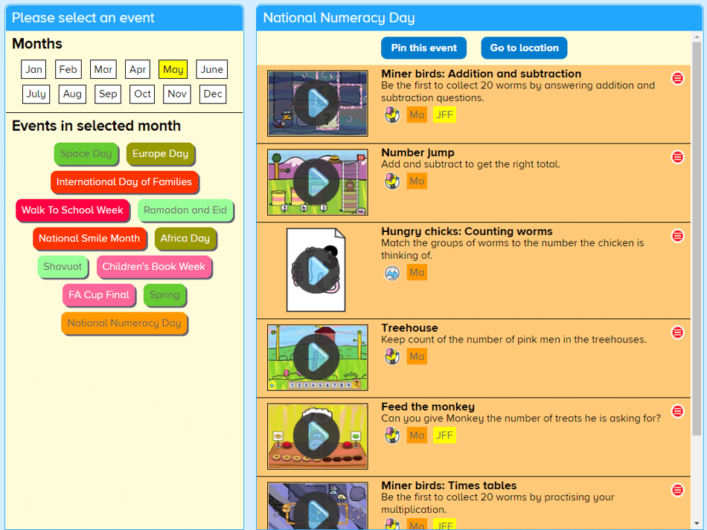Open the red menu icon for Treehouse

click(x=677, y=333)
